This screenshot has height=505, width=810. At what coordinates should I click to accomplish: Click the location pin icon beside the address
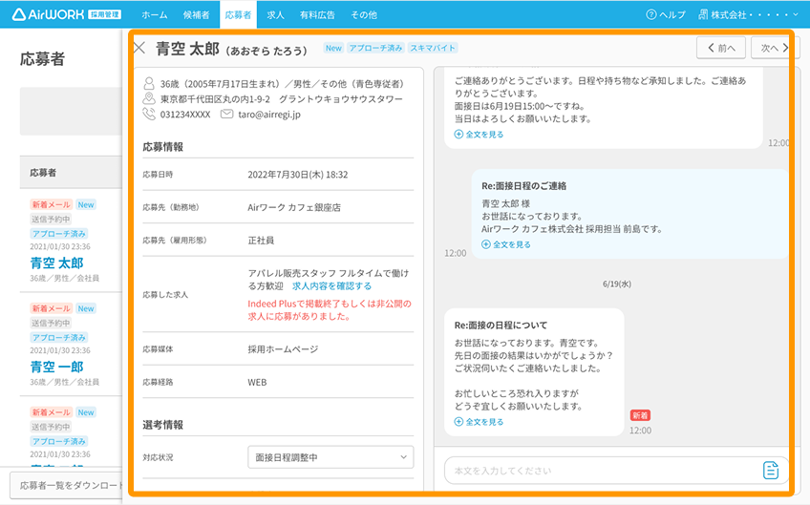tap(149, 98)
